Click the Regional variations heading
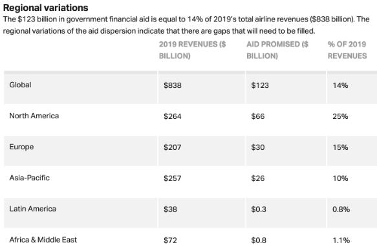The height and width of the screenshot is (245, 377). point(46,8)
